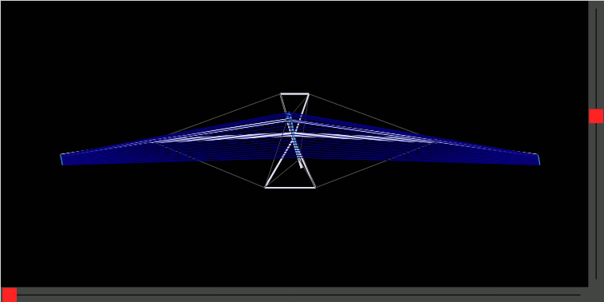Click the red vertical slider handle
This screenshot has width=604, height=302.
(x=595, y=116)
